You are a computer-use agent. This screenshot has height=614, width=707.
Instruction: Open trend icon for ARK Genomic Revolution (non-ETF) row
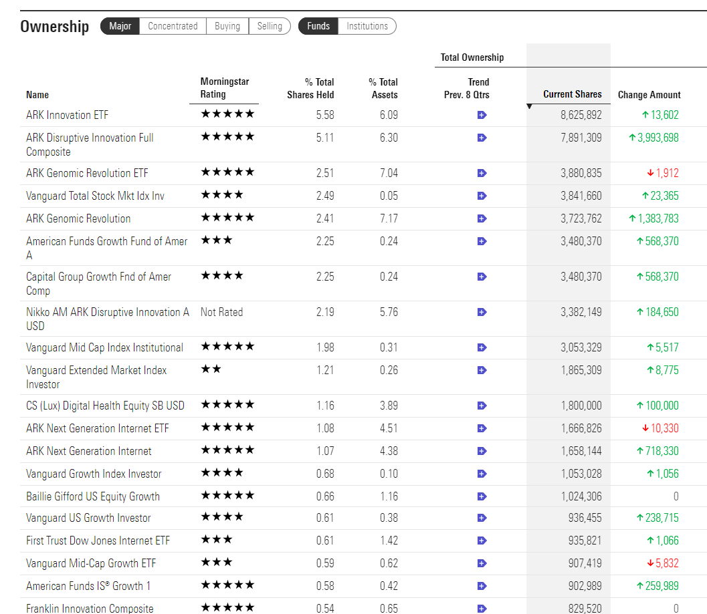tap(482, 218)
